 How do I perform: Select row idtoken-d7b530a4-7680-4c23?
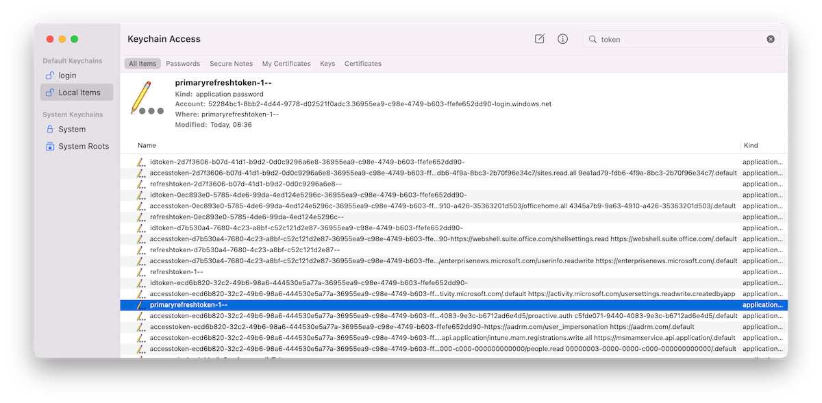click(x=453, y=228)
